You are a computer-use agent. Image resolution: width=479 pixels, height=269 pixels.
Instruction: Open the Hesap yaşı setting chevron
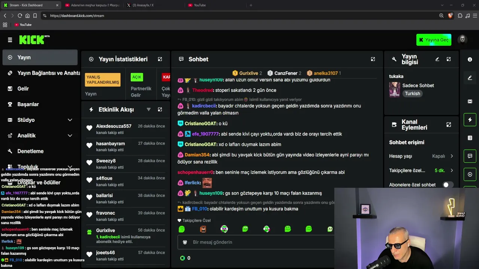pyautogui.click(x=452, y=156)
